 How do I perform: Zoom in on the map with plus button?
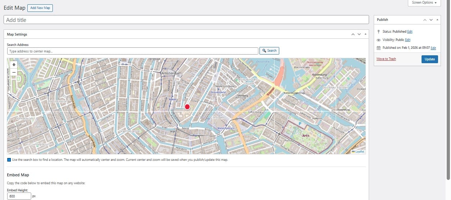coord(14,65)
